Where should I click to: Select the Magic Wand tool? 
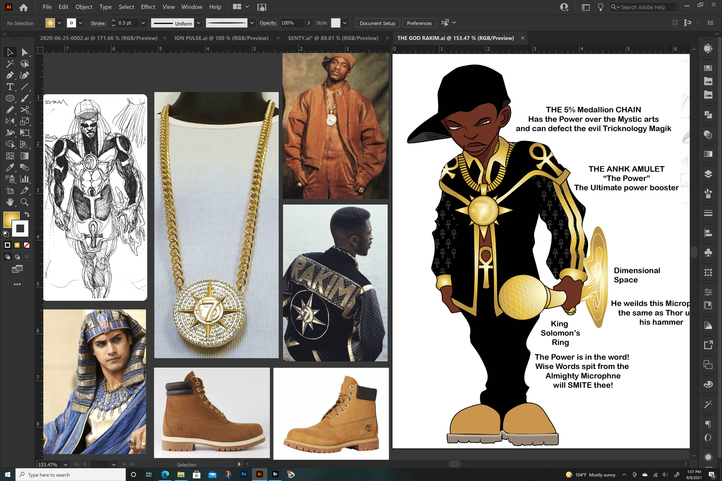[10, 64]
